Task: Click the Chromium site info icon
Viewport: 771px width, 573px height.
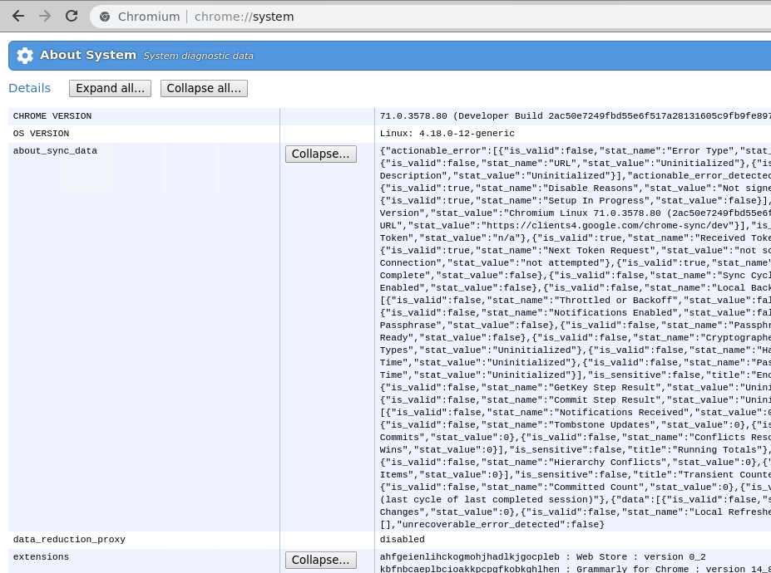Action: pos(105,17)
